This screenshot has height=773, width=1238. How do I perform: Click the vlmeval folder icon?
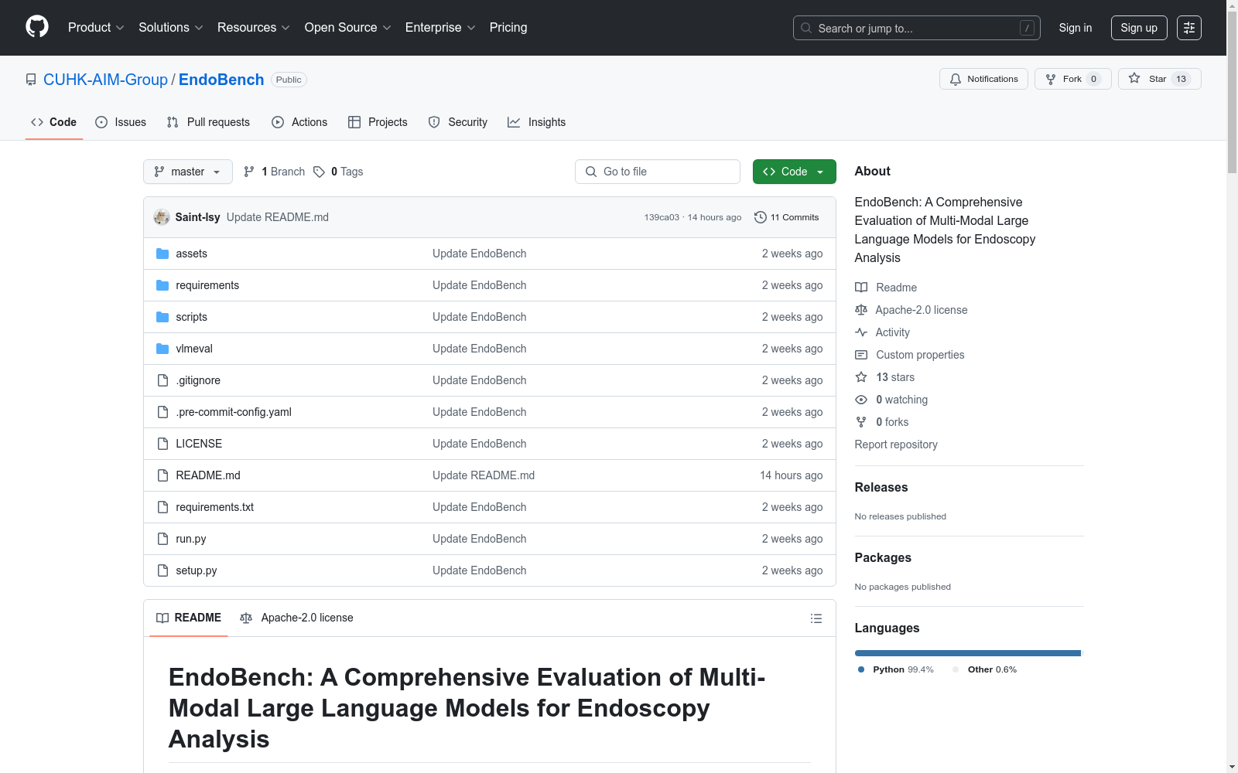(162, 349)
